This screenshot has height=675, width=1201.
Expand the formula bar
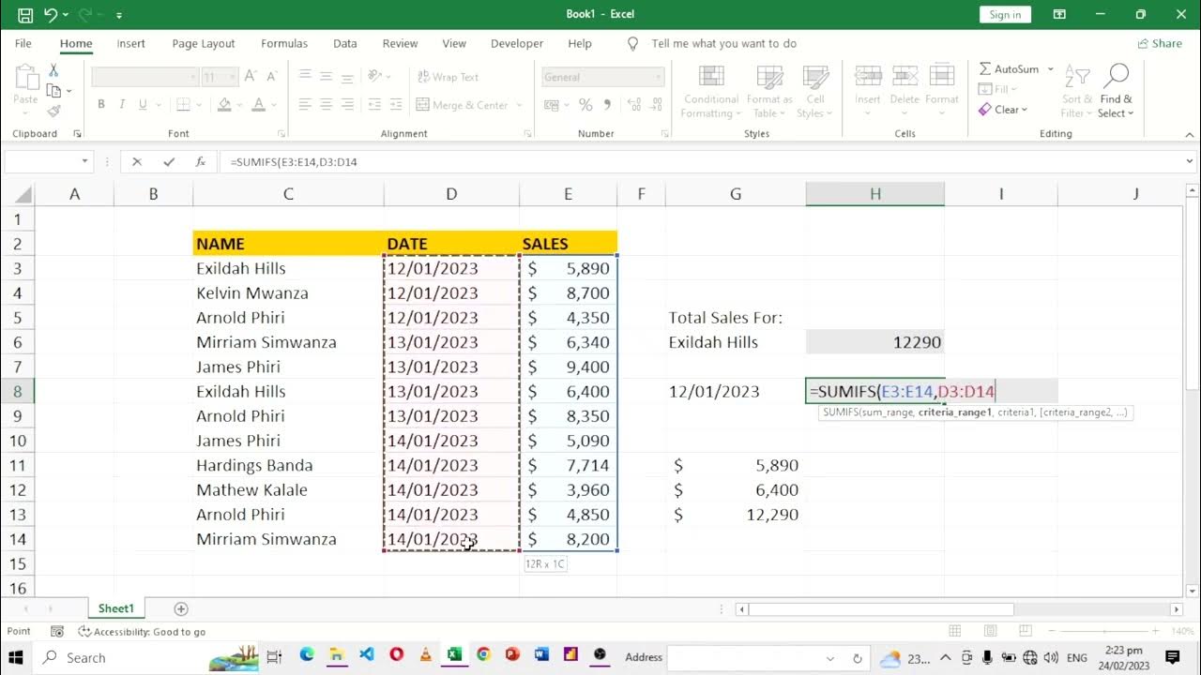(x=1190, y=162)
